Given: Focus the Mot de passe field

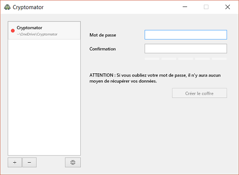Looking at the screenshot, I should point(186,35).
